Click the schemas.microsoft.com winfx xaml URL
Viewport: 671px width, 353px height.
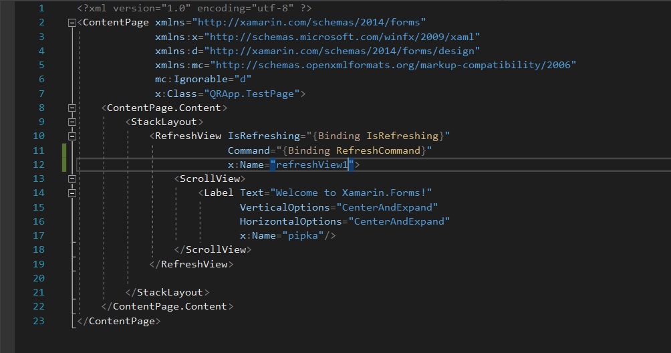point(342,37)
